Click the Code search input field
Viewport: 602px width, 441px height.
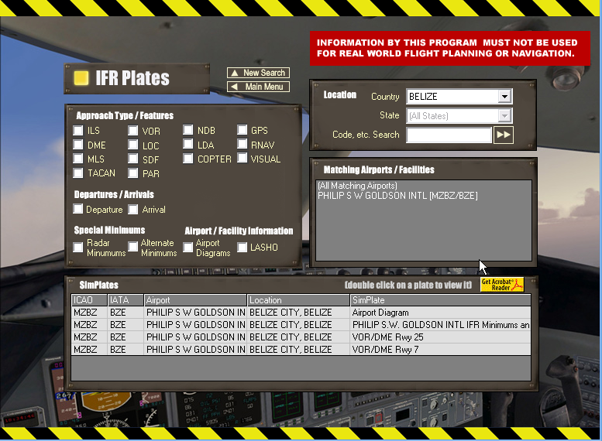449,135
